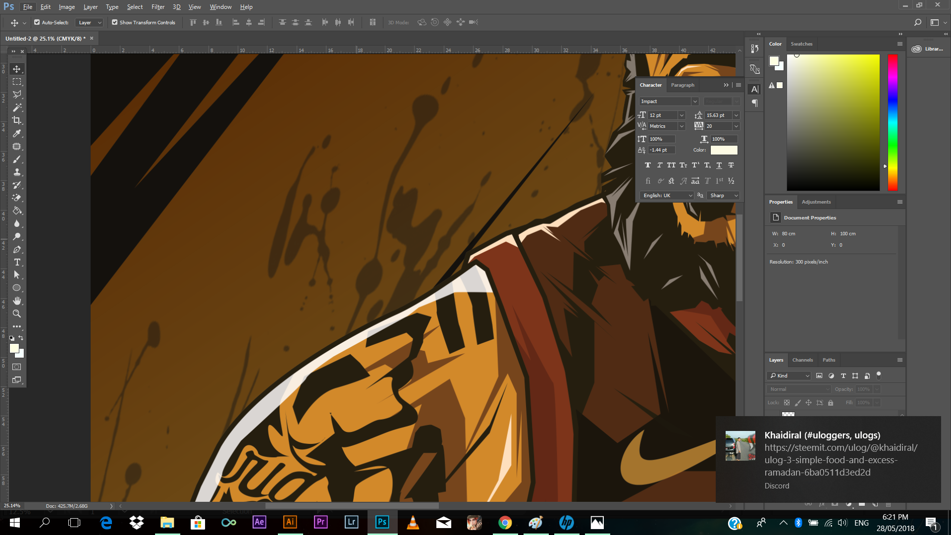Toggle Strikethrough in Character panel
This screenshot has width=951, height=535.
tap(731, 165)
